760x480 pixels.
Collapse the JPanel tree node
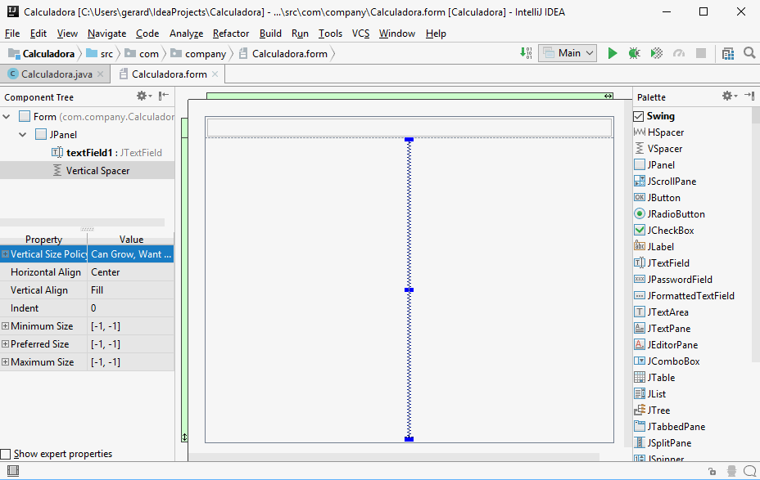25,135
